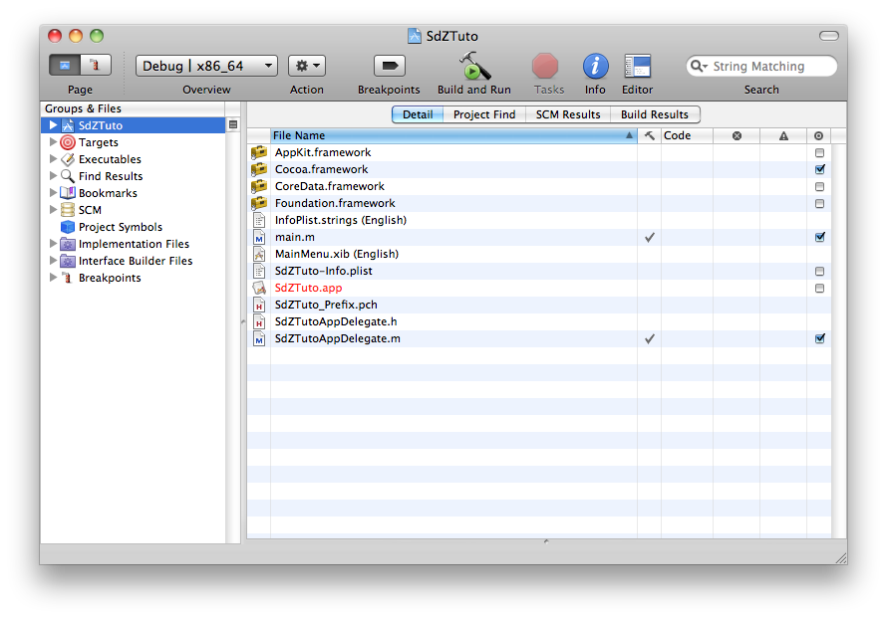Sort by the File Name column header
Image resolution: width=887 pixels, height=619 pixels.
click(x=448, y=135)
